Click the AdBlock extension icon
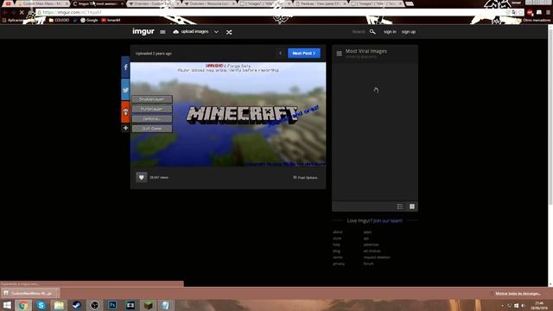The height and width of the screenshot is (311, 553). pos(530,12)
